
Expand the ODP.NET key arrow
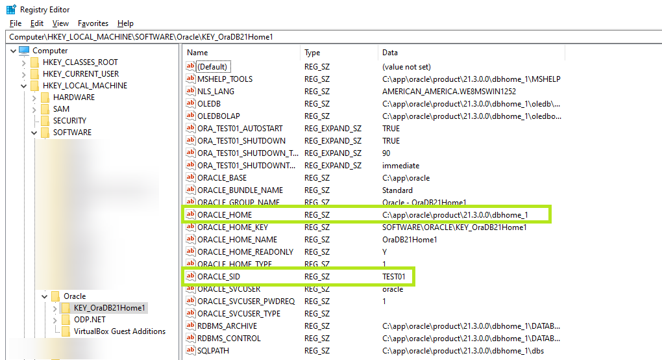(x=55, y=320)
